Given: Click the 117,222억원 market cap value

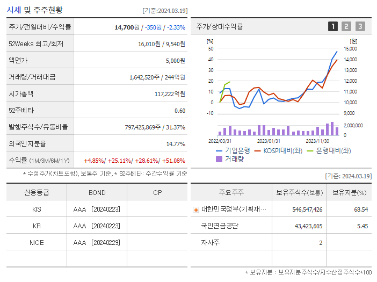Looking at the screenshot, I should coord(170,94).
